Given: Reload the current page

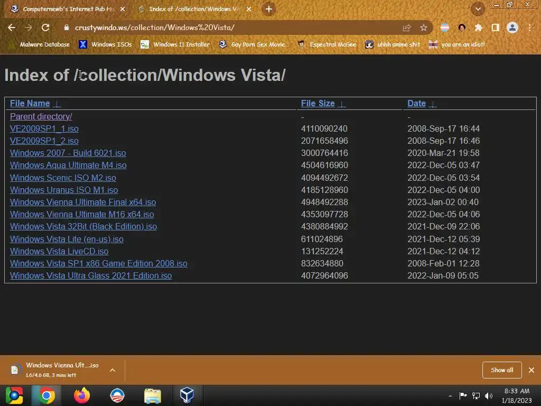Looking at the screenshot, I should coord(45,27).
